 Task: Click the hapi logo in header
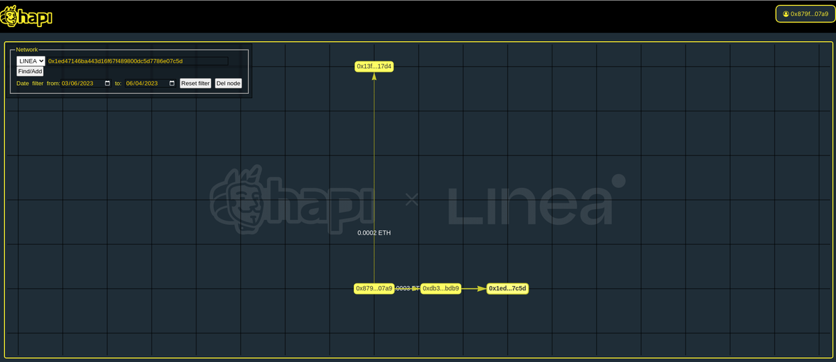pos(26,17)
